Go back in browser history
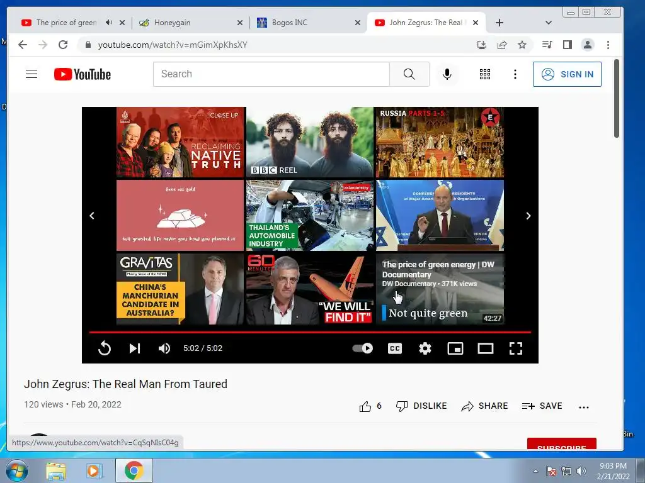This screenshot has height=483, width=645. click(23, 45)
